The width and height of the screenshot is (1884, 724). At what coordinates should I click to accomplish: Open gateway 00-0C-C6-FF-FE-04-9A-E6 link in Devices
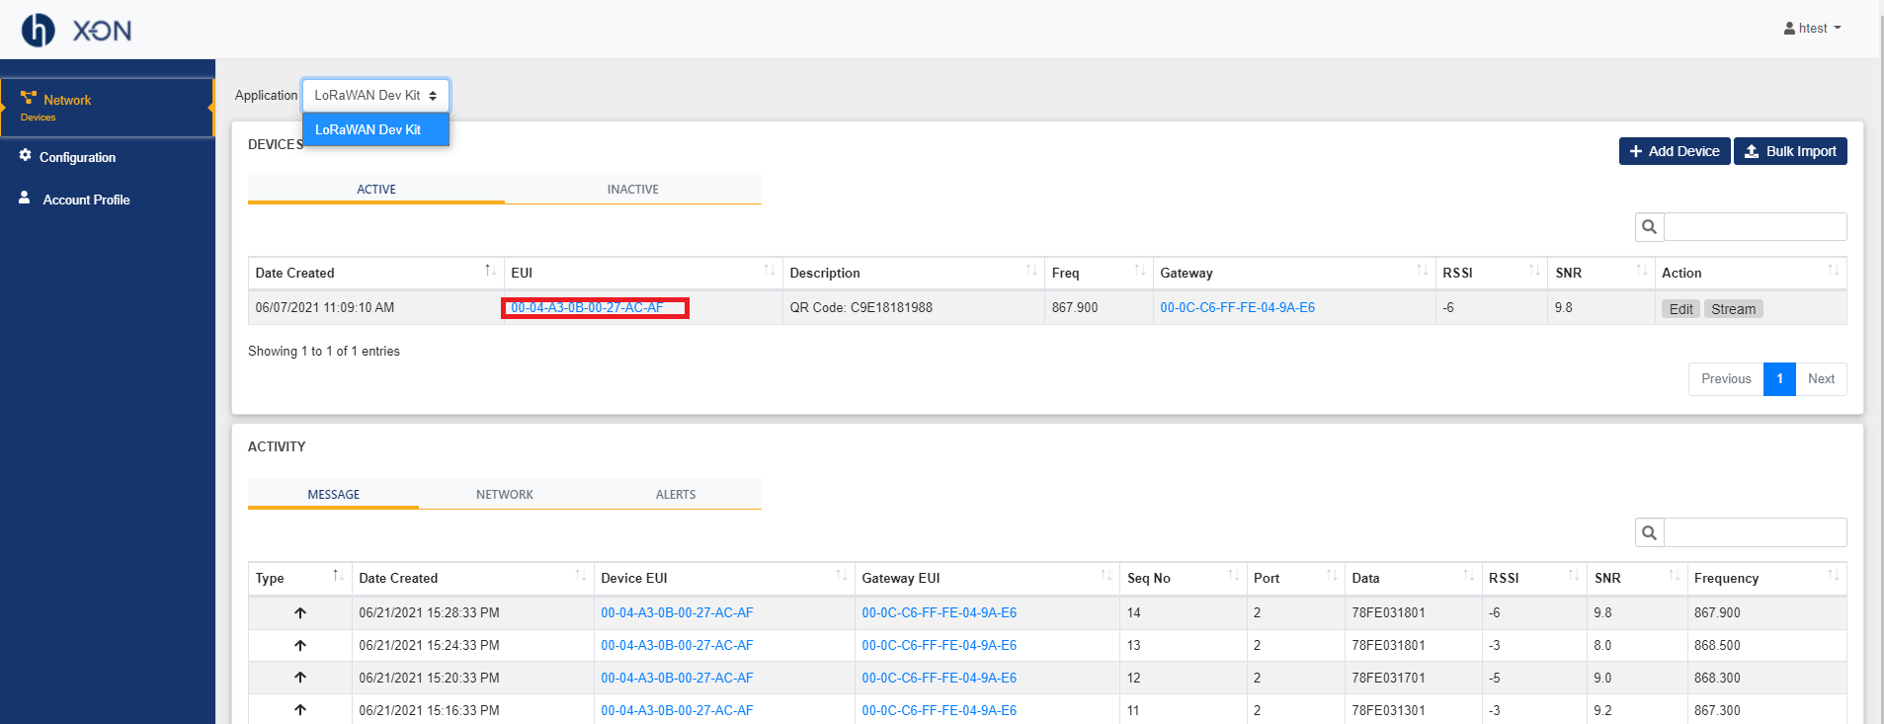1237,307
